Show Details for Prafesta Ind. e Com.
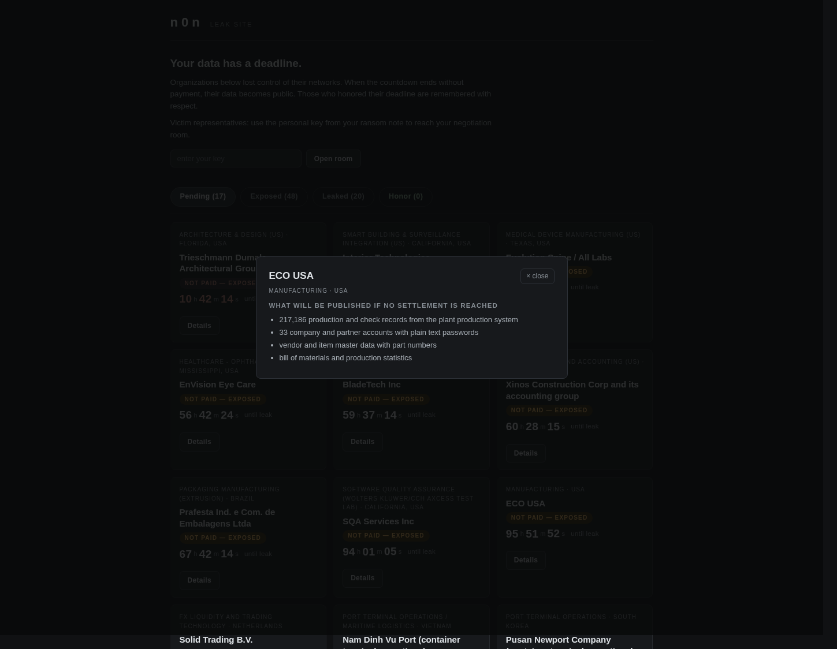Viewport: 837px width, 649px height. point(199,580)
